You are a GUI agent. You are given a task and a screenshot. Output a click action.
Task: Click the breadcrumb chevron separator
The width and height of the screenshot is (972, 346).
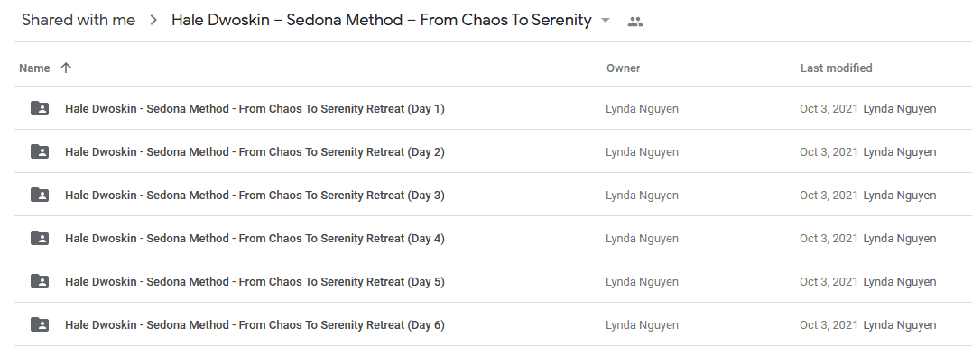pyautogui.click(x=153, y=21)
